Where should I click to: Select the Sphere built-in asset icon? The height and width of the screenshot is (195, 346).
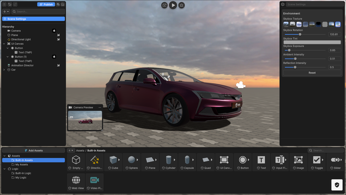[131, 160]
